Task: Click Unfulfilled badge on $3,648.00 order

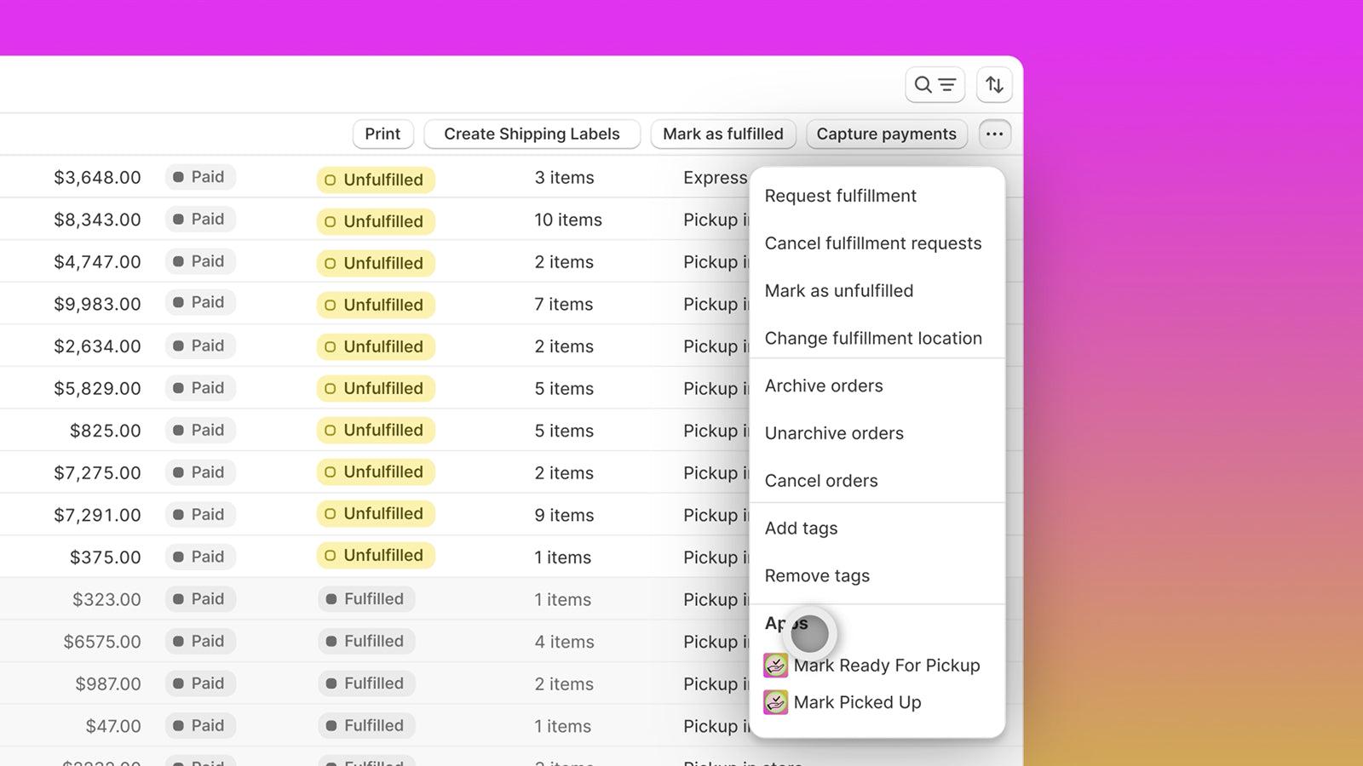Action: pyautogui.click(x=376, y=180)
